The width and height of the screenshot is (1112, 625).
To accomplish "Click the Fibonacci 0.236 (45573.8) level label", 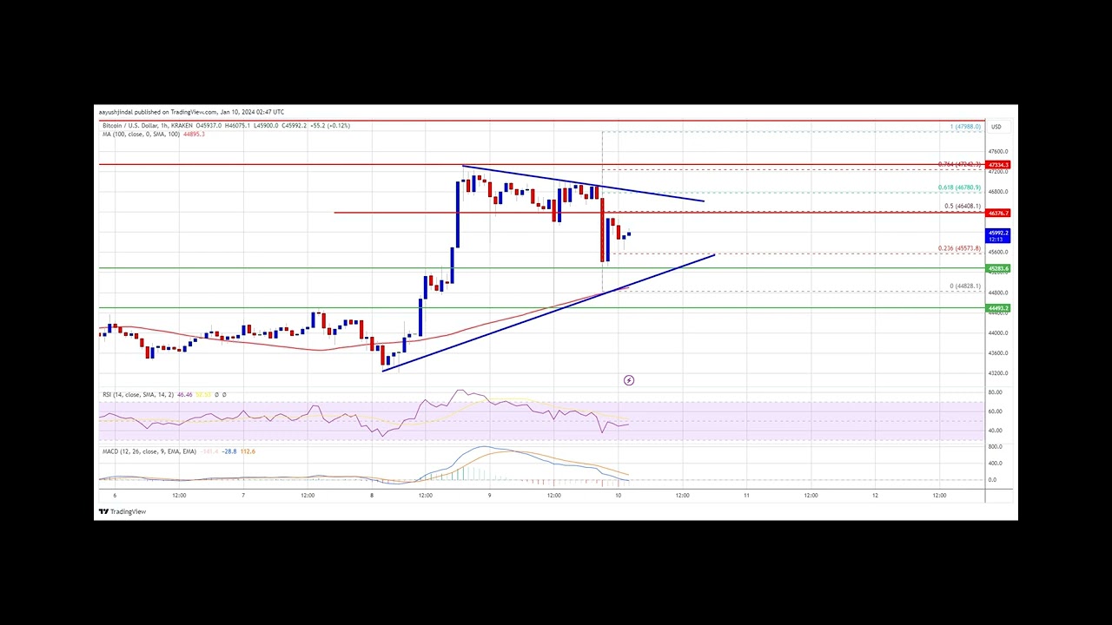I will pyautogui.click(x=960, y=248).
